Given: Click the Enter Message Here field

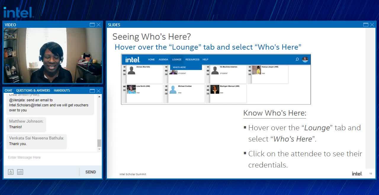Looking at the screenshot, I should (50, 157).
